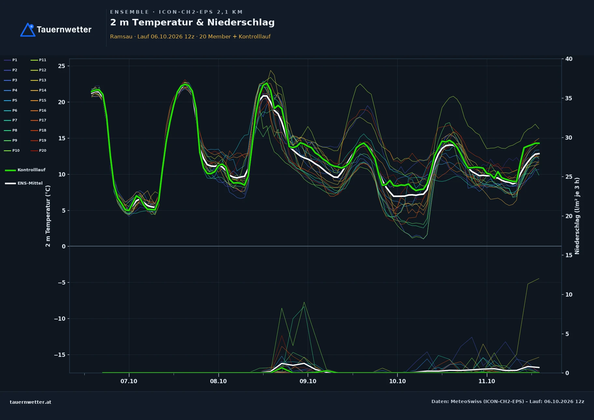This screenshot has height=420, width=594.
Task: Click the P11 legend entry
Action: pos(38,60)
